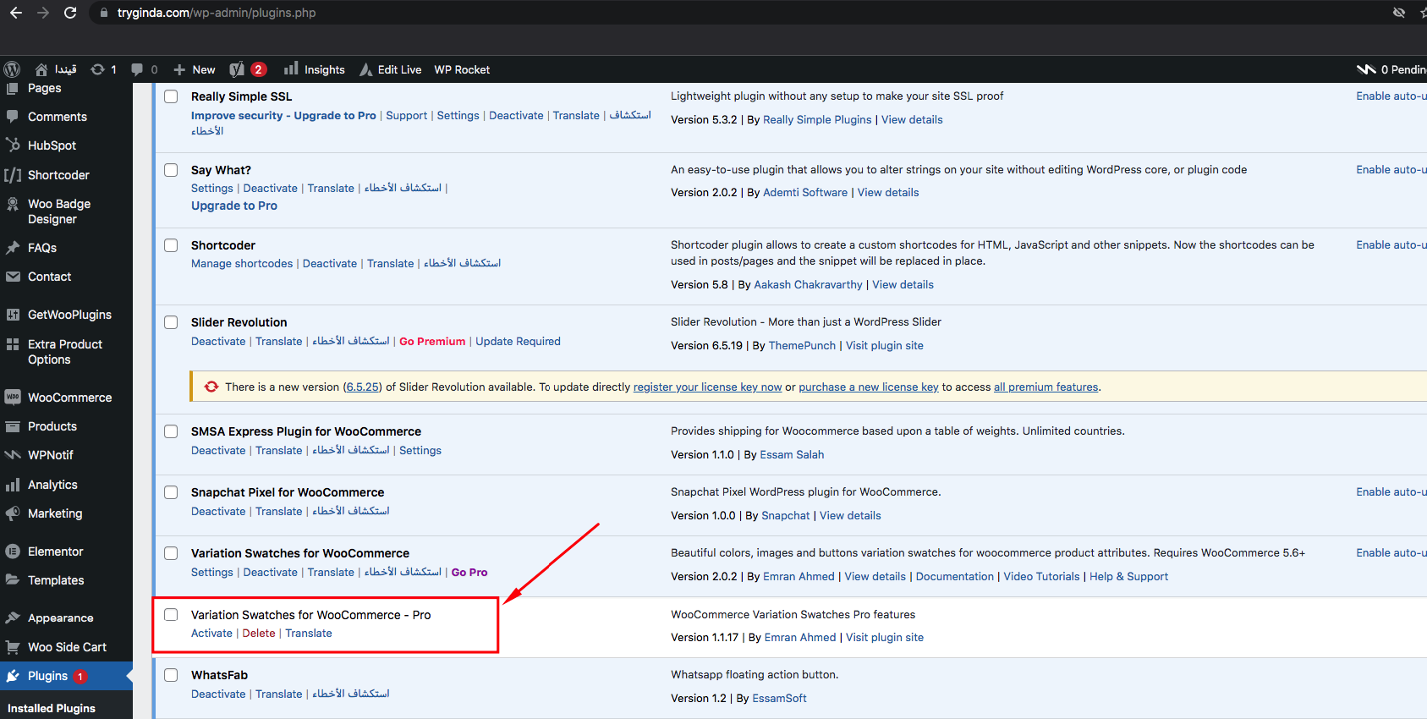
Task: Select the SMSA Express Plugin checkbox
Action: 171,431
